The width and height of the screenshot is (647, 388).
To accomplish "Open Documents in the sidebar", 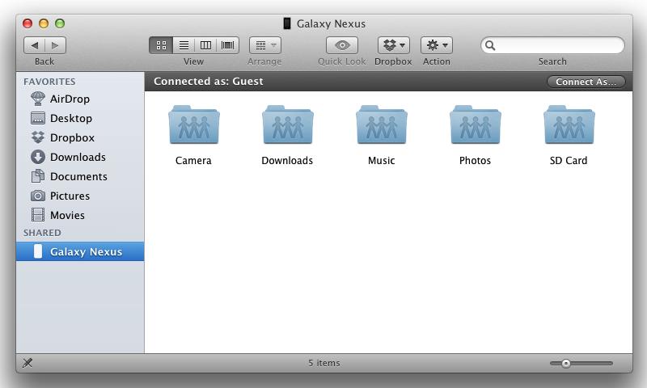I will pyautogui.click(x=80, y=176).
